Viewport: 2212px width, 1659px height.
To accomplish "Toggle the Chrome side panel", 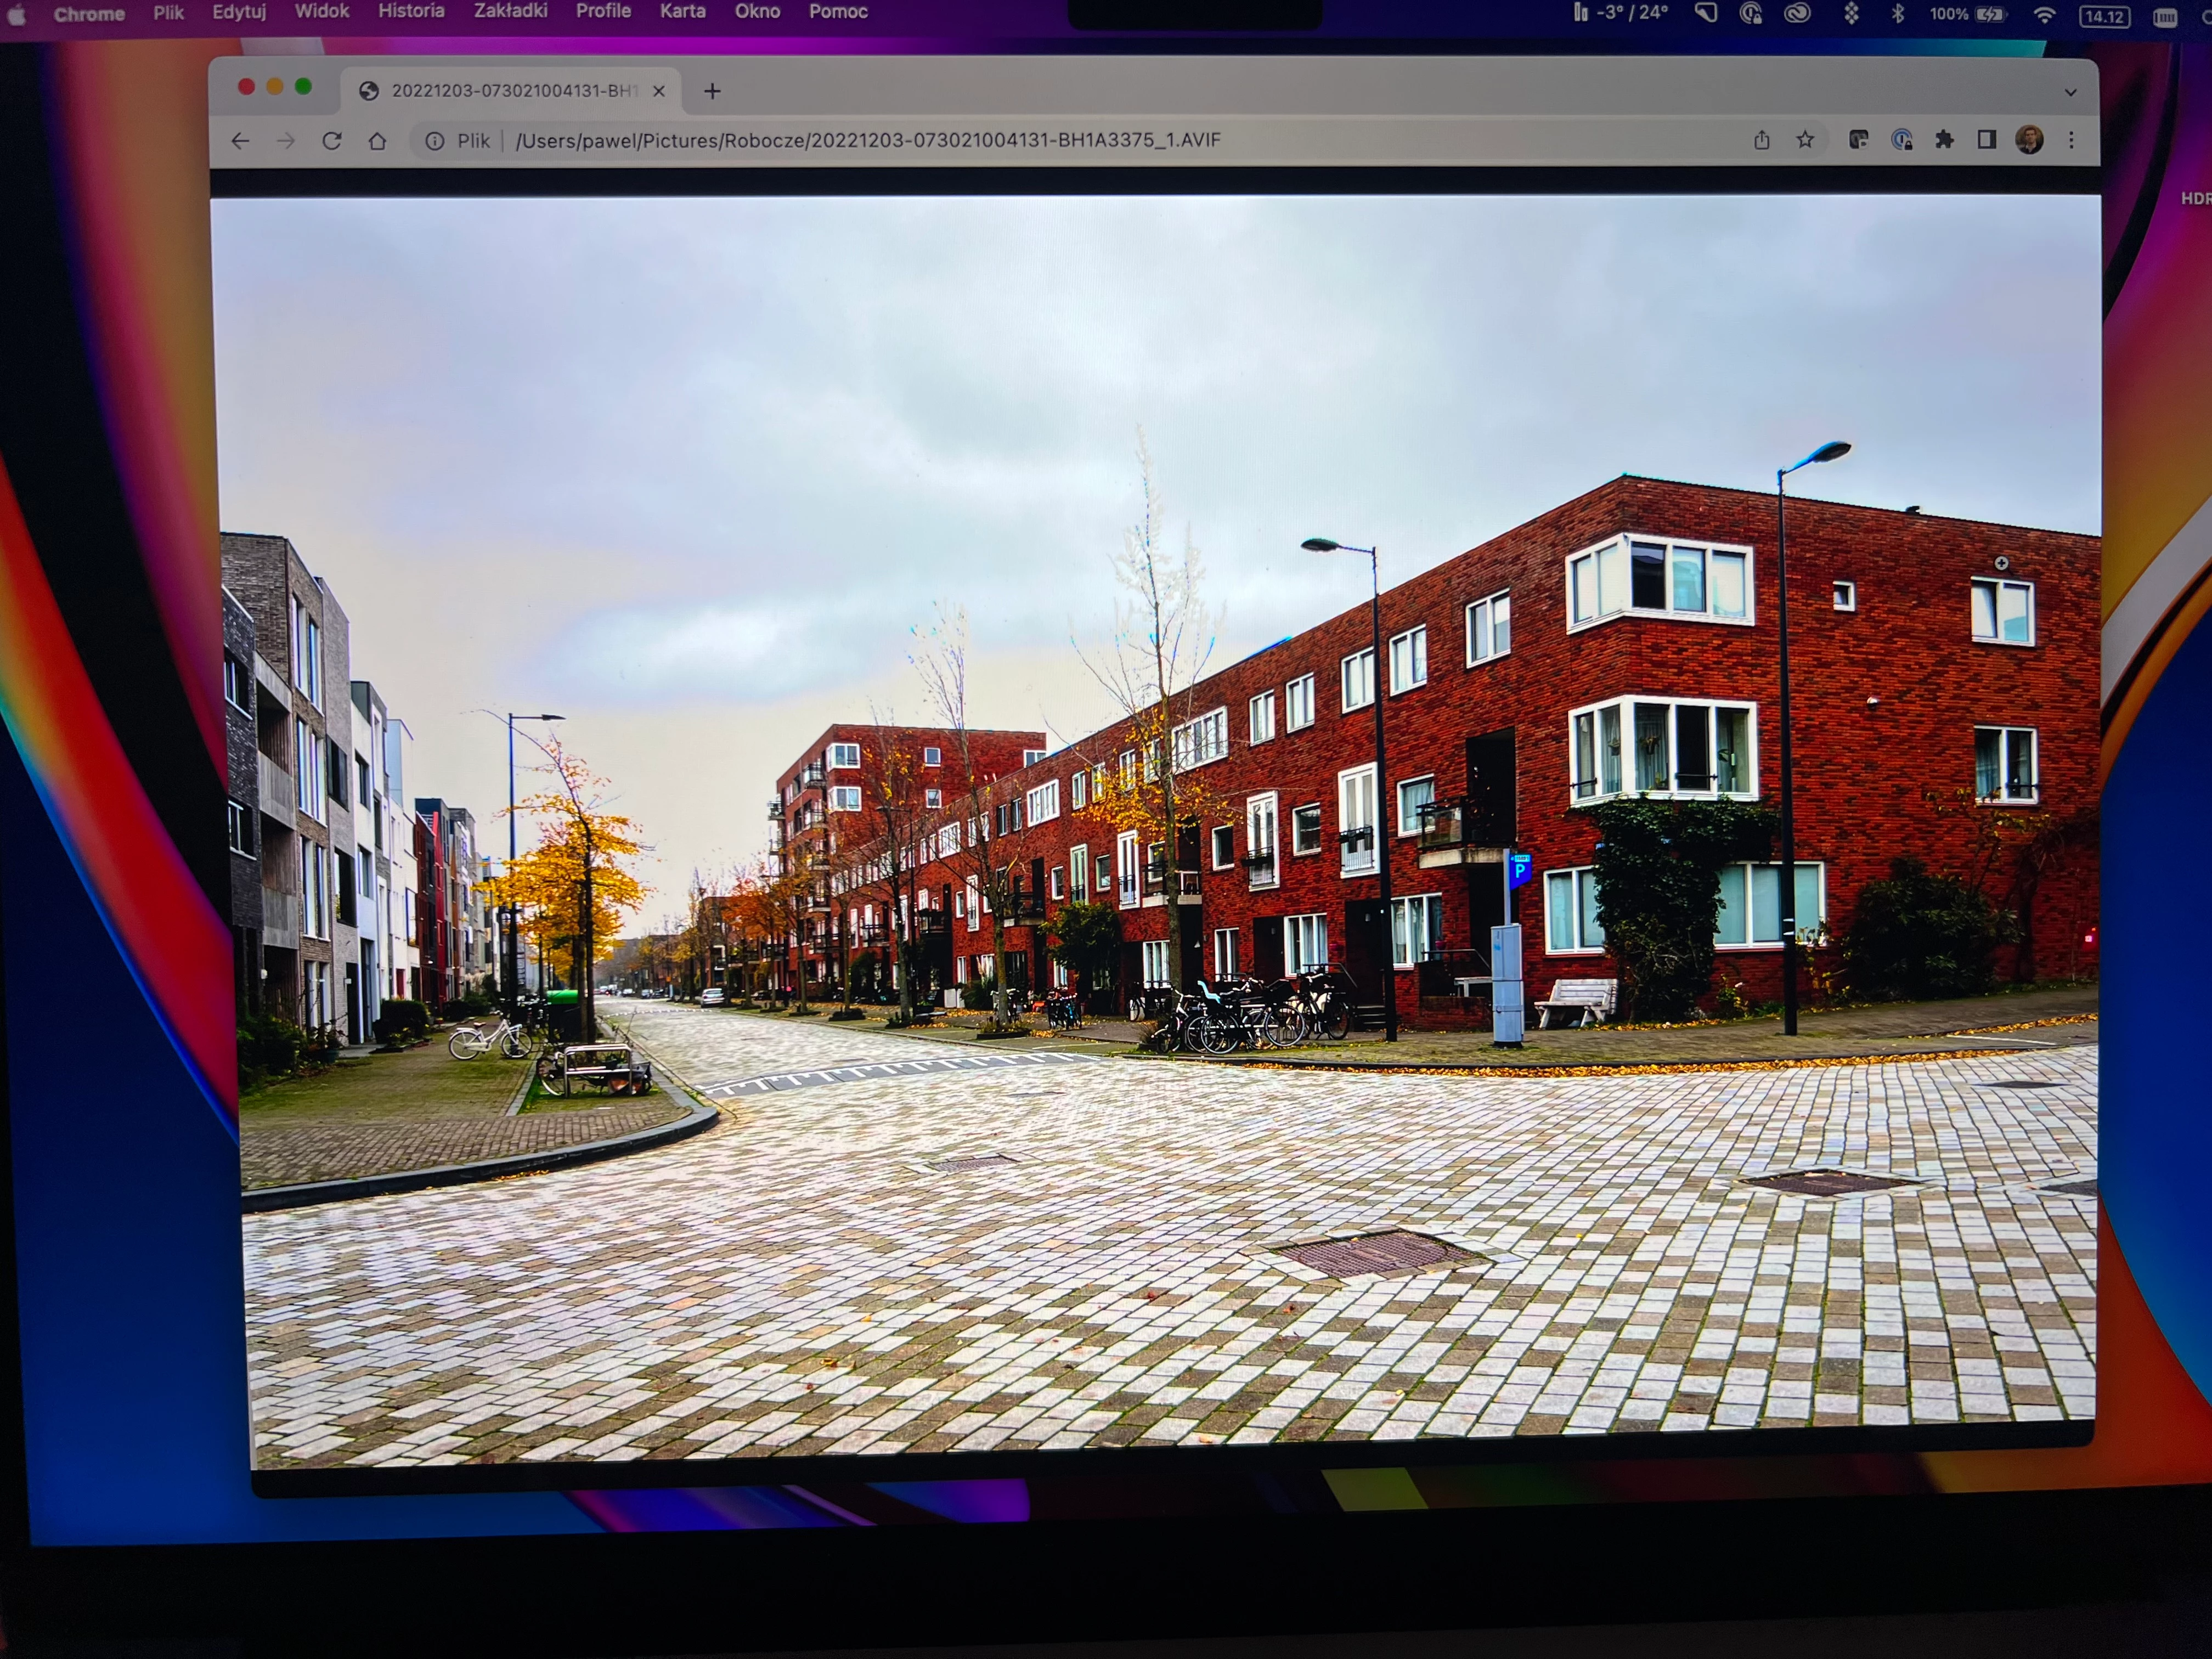I will (x=1987, y=140).
